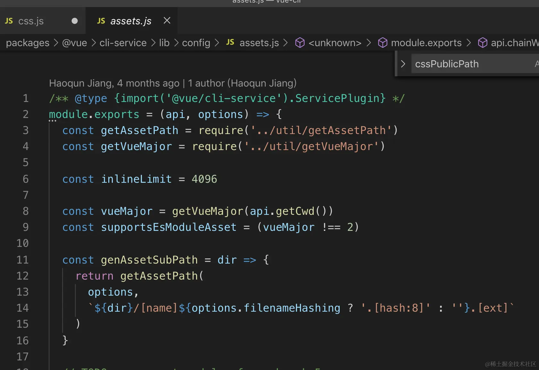This screenshot has height=370, width=539.
Task: Click the JS file icon in the breadcrumb
Action: [x=230, y=42]
